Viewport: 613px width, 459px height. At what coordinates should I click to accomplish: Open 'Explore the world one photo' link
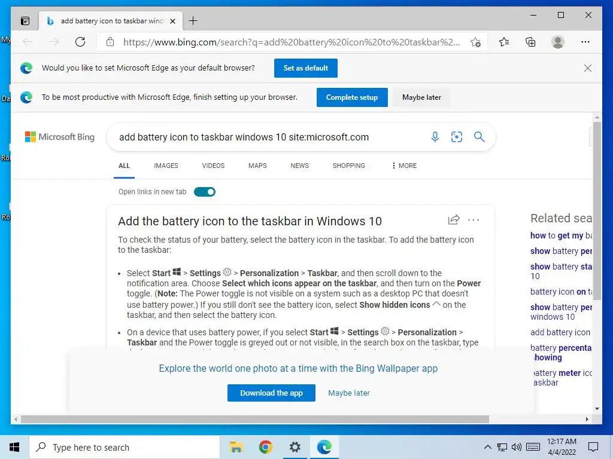pos(298,368)
